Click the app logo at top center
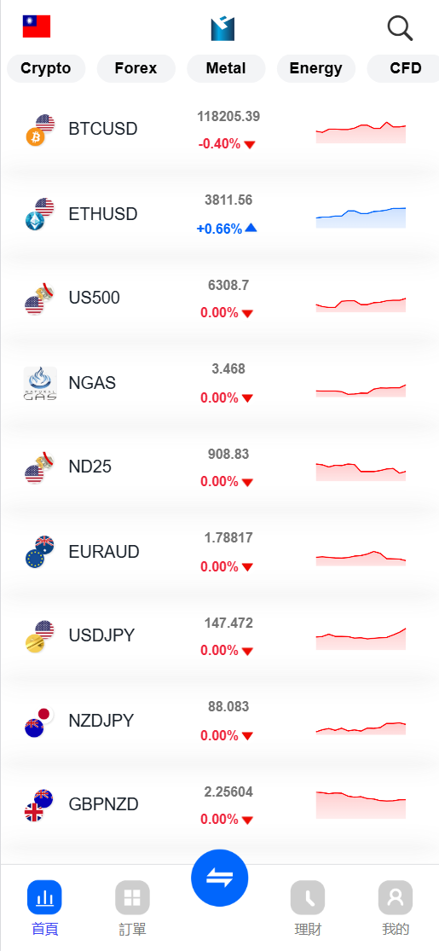Viewport: 439px width, 951px height. tap(222, 28)
